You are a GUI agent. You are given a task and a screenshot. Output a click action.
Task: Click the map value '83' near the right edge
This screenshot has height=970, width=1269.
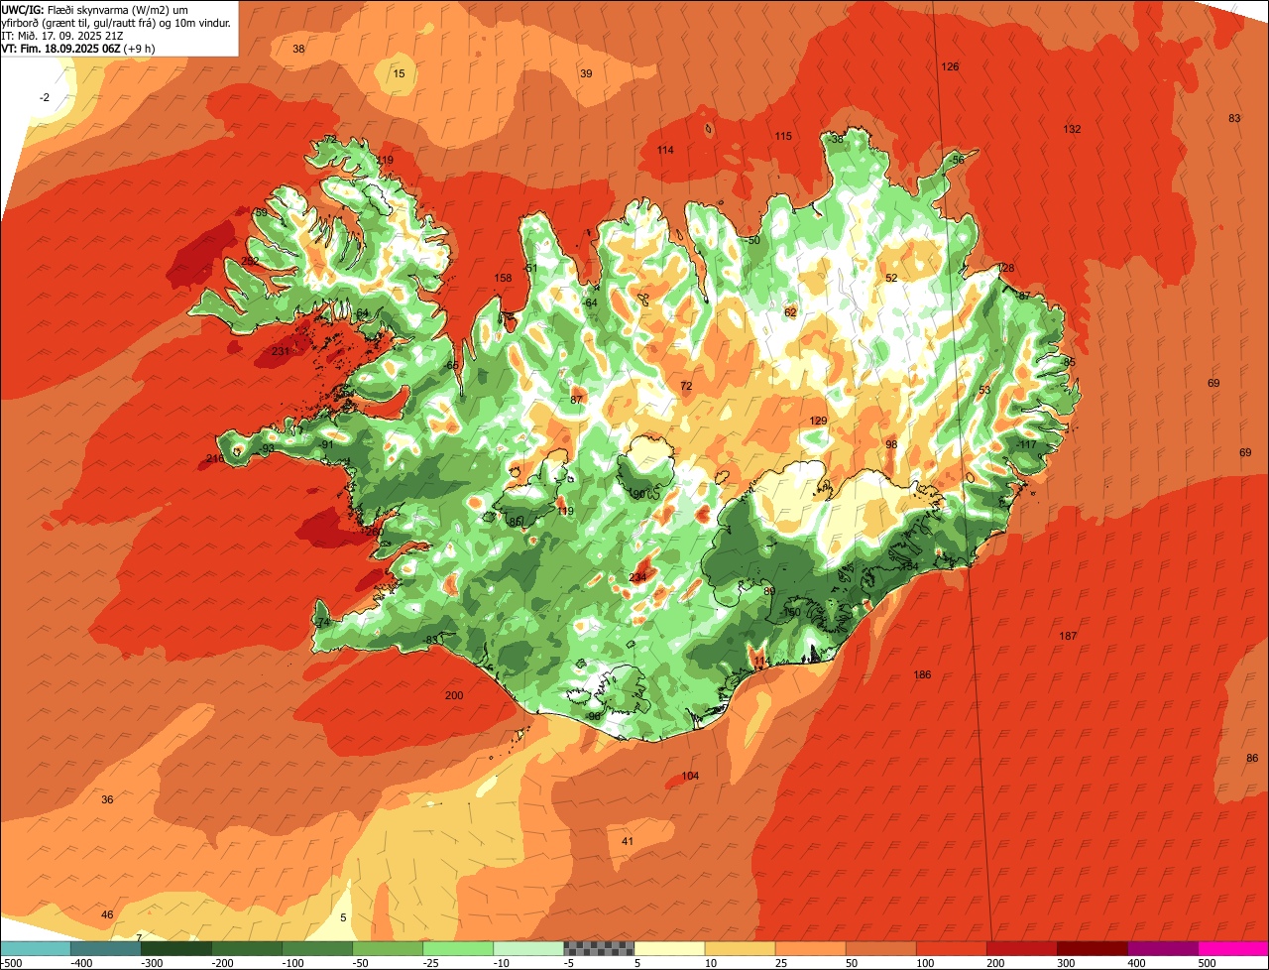click(1234, 118)
